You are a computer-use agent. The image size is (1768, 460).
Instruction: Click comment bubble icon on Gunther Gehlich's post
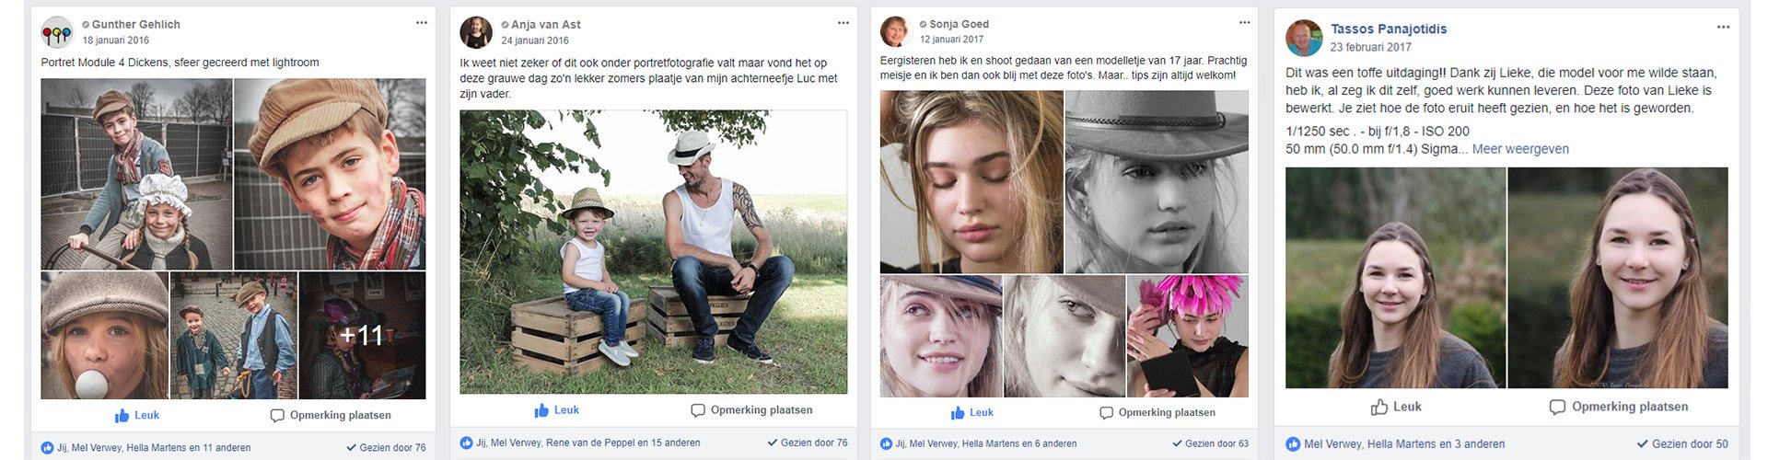[277, 416]
